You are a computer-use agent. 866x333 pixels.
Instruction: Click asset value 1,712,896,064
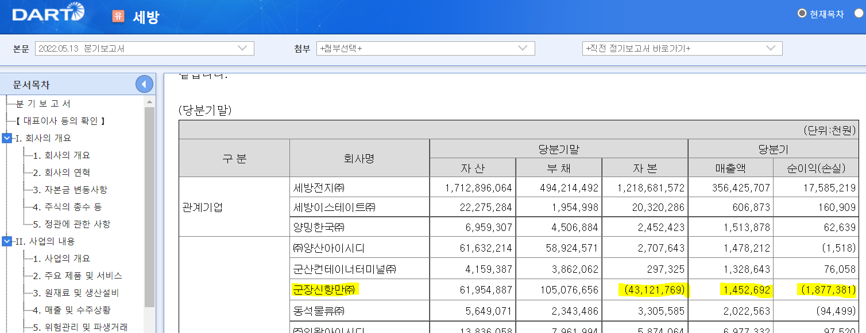(478, 187)
